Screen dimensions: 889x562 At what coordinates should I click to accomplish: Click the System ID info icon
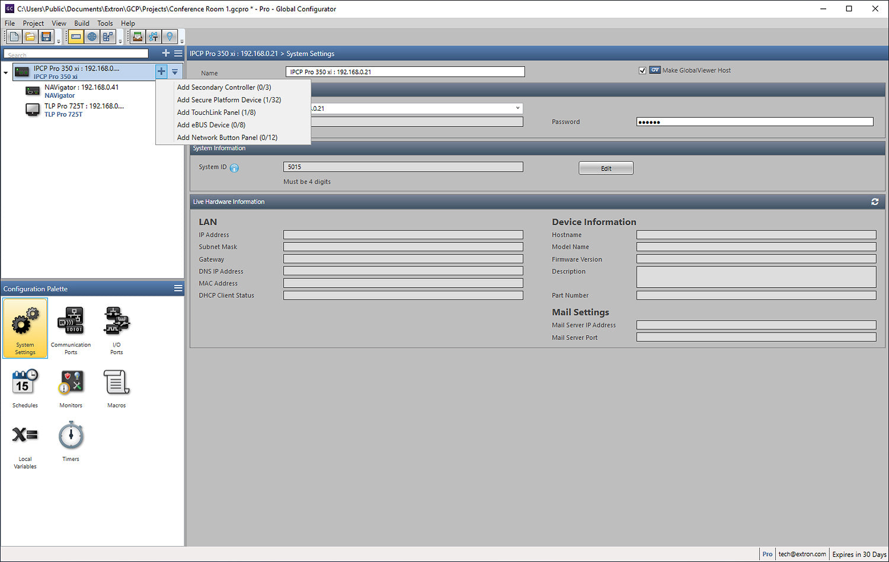coord(234,168)
